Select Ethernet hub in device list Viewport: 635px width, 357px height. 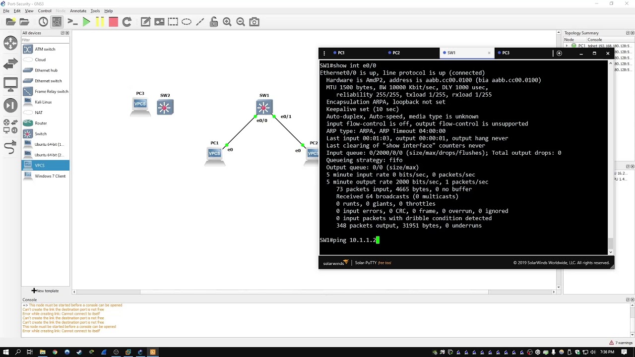pyautogui.click(x=45, y=70)
